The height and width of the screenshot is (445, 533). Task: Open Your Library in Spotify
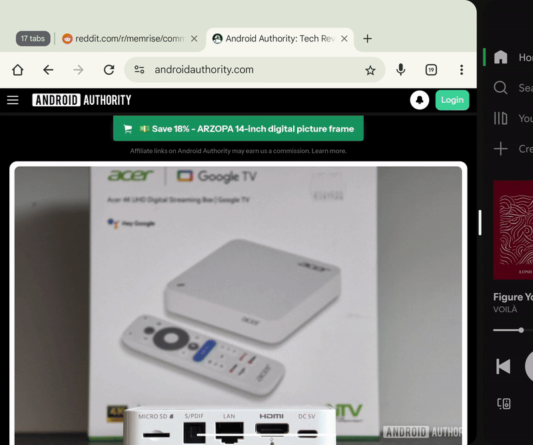(x=500, y=118)
